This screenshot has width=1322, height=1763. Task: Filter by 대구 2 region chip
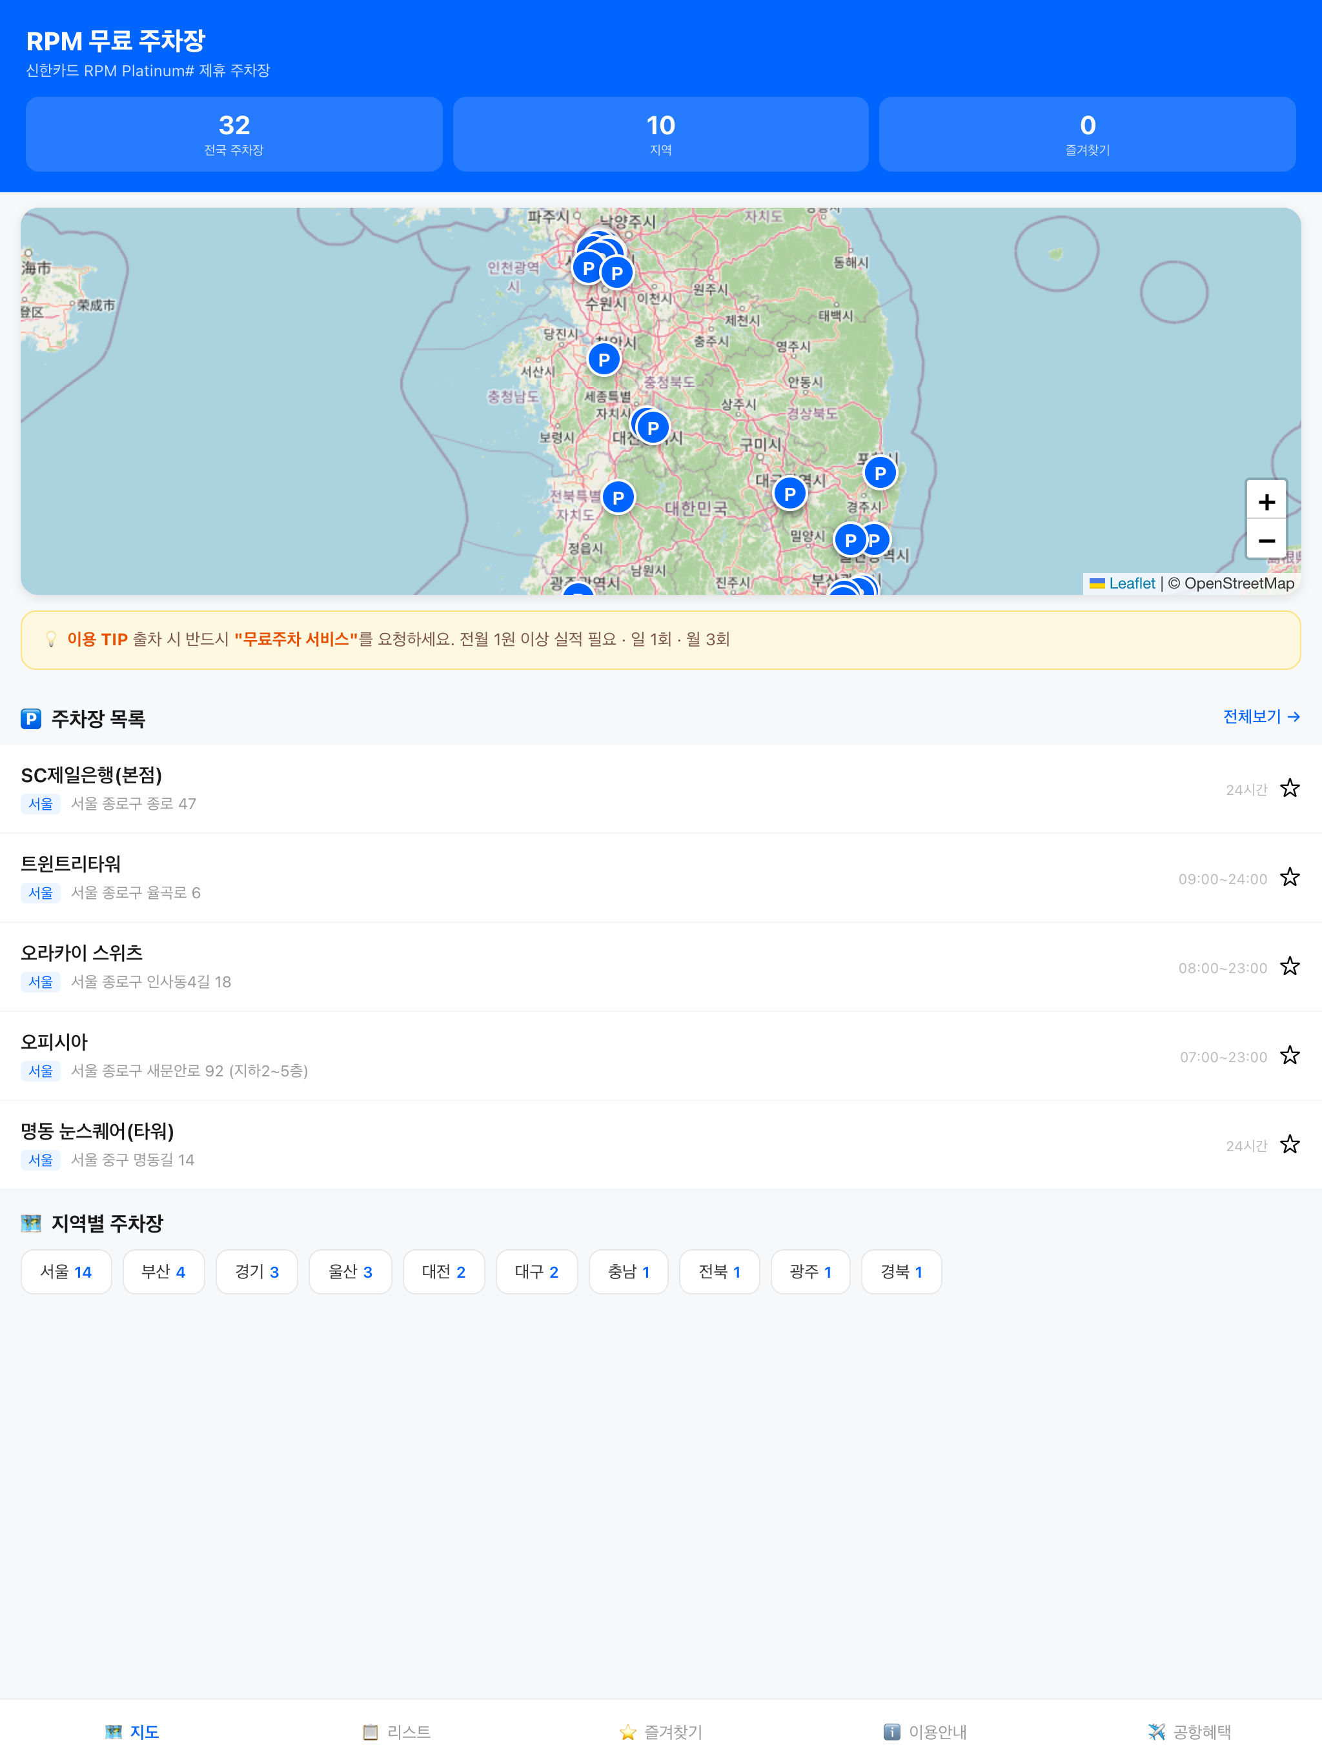click(536, 1271)
